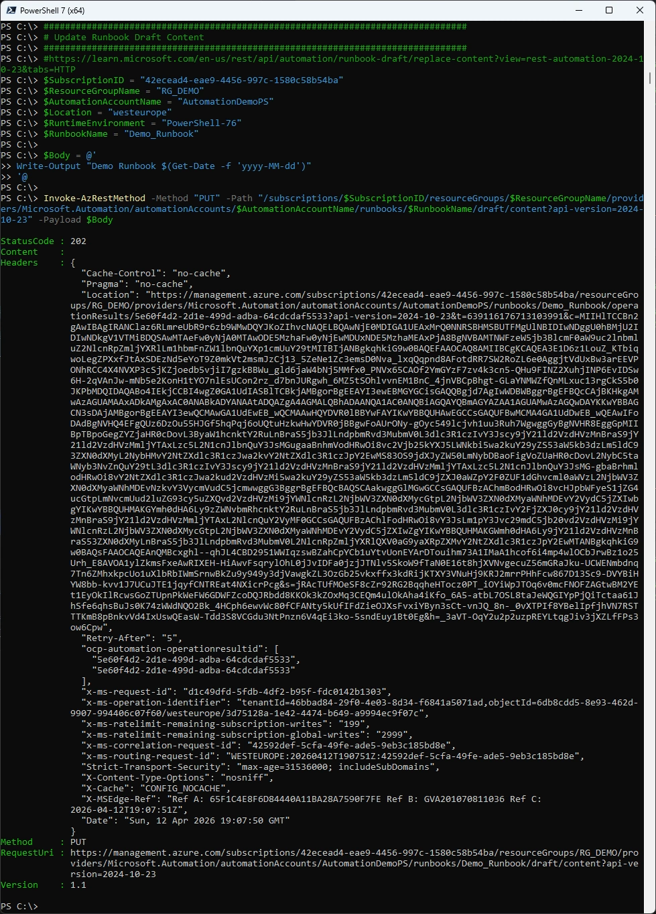
Task: Click the PowerShell 7 (x64) title text
Action: (x=52, y=11)
